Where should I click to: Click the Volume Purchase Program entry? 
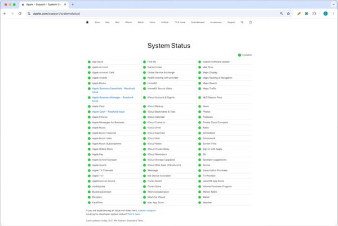coord(217,187)
